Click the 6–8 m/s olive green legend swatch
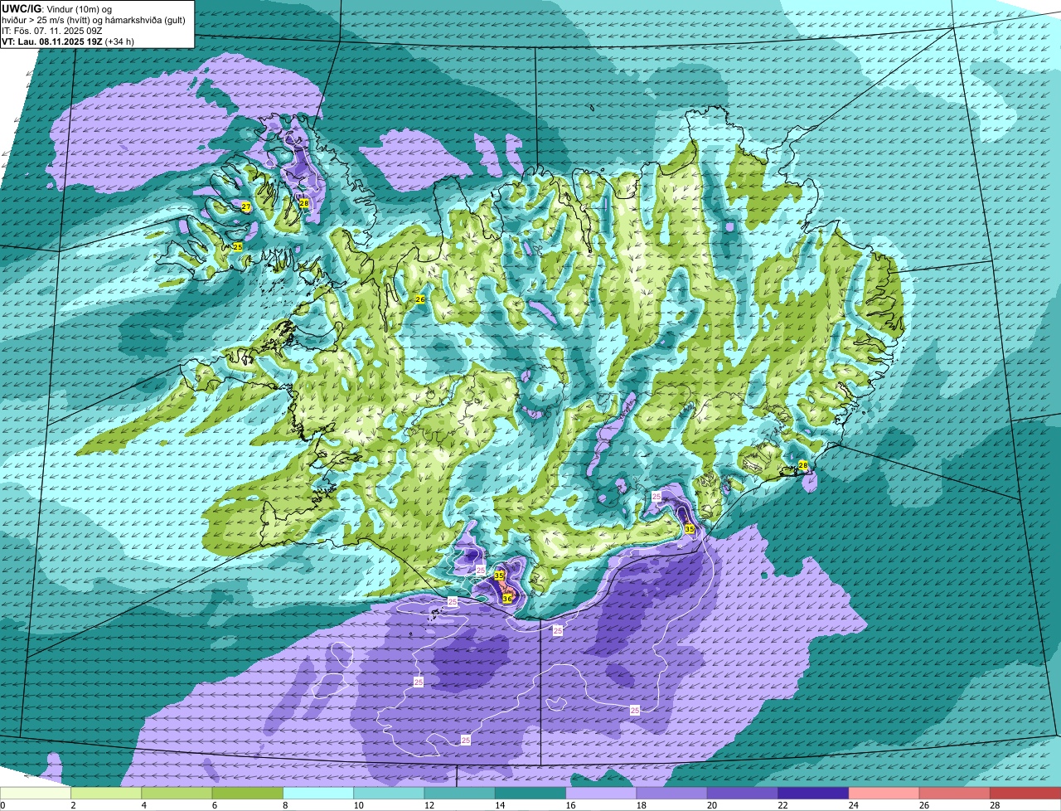This screenshot has width=1061, height=811. tap(248, 793)
